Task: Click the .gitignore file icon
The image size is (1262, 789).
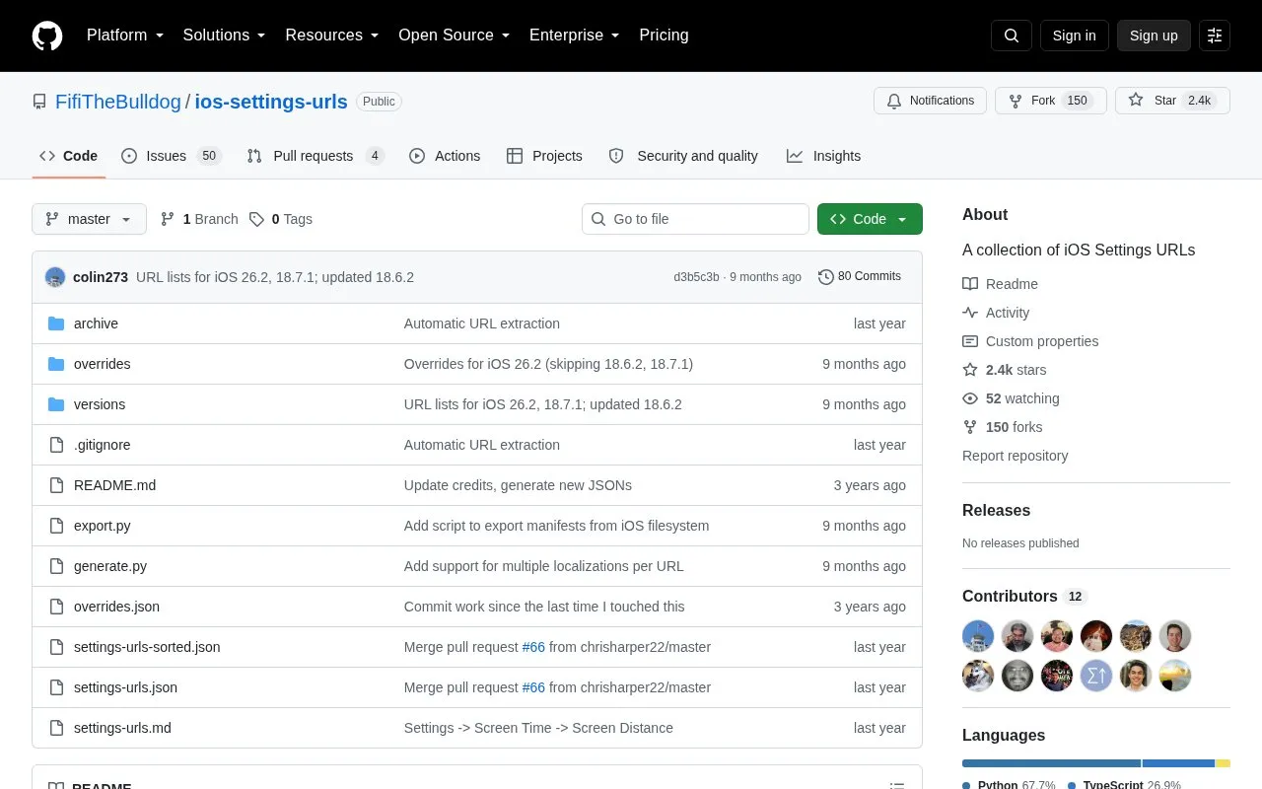Action: click(x=56, y=445)
